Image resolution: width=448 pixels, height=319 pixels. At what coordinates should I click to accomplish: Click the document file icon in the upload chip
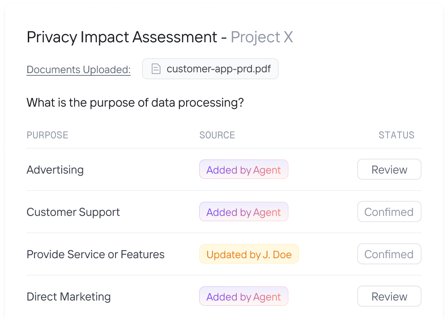click(155, 69)
